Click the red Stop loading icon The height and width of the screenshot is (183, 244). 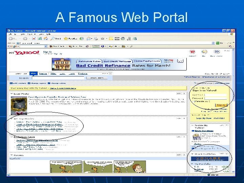(34, 38)
